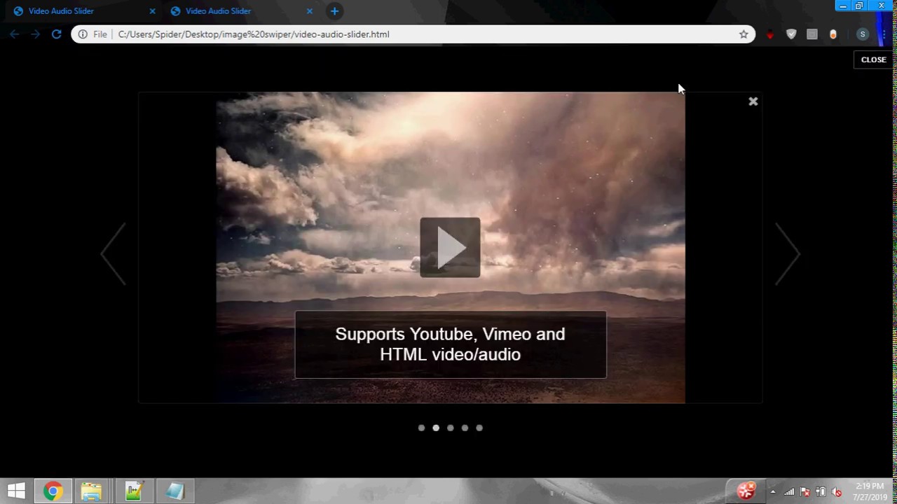This screenshot has height=504, width=897.
Task: Click the red recorder icon in taskbar
Action: point(747,491)
